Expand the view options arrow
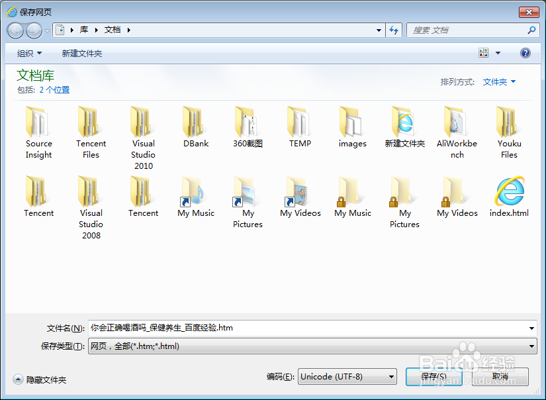The image size is (546, 400). coord(498,53)
